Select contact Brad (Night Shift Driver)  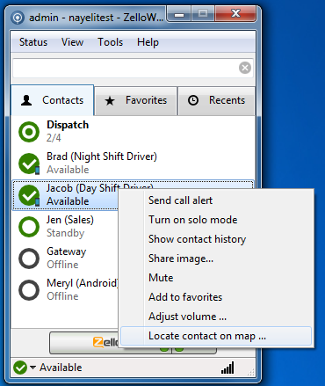click(x=133, y=163)
